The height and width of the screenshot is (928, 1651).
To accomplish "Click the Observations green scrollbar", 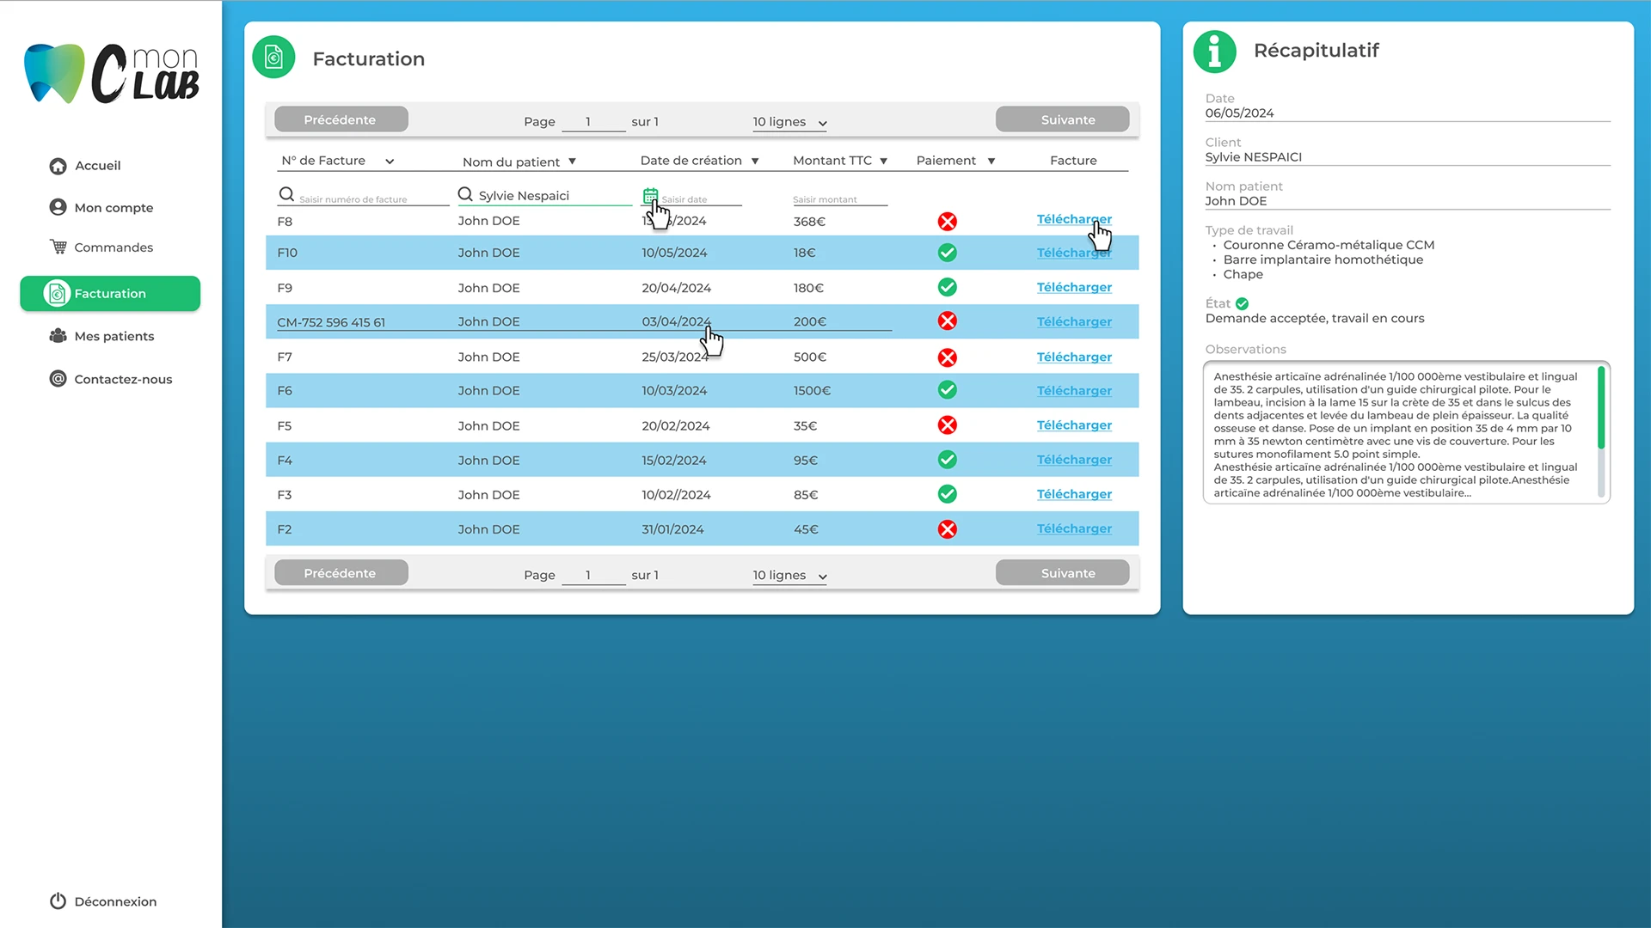I will tap(1600, 408).
